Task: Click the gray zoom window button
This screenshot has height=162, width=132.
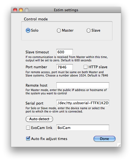Action: point(27,10)
